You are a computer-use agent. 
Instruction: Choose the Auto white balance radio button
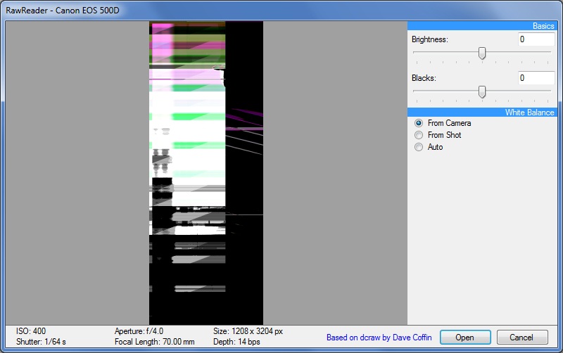pyautogui.click(x=419, y=147)
